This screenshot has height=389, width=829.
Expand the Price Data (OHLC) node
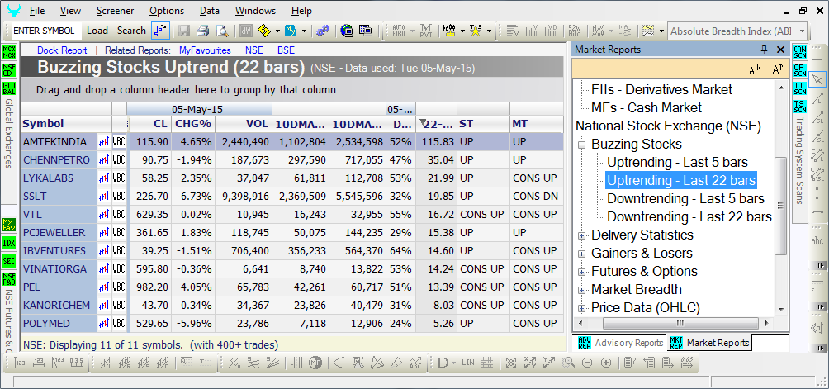tap(582, 308)
